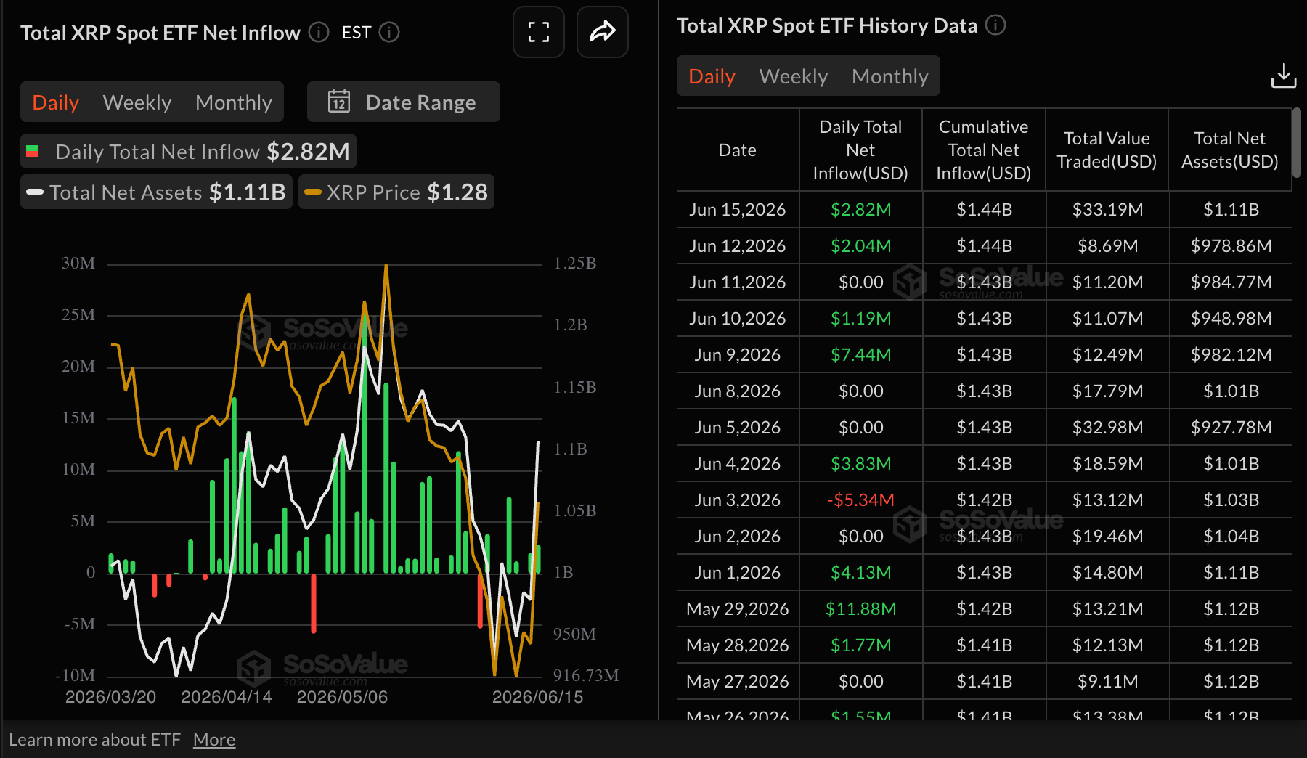The image size is (1307, 758).
Task: Click the Jun 1,2026 date cell
Action: coord(738,573)
